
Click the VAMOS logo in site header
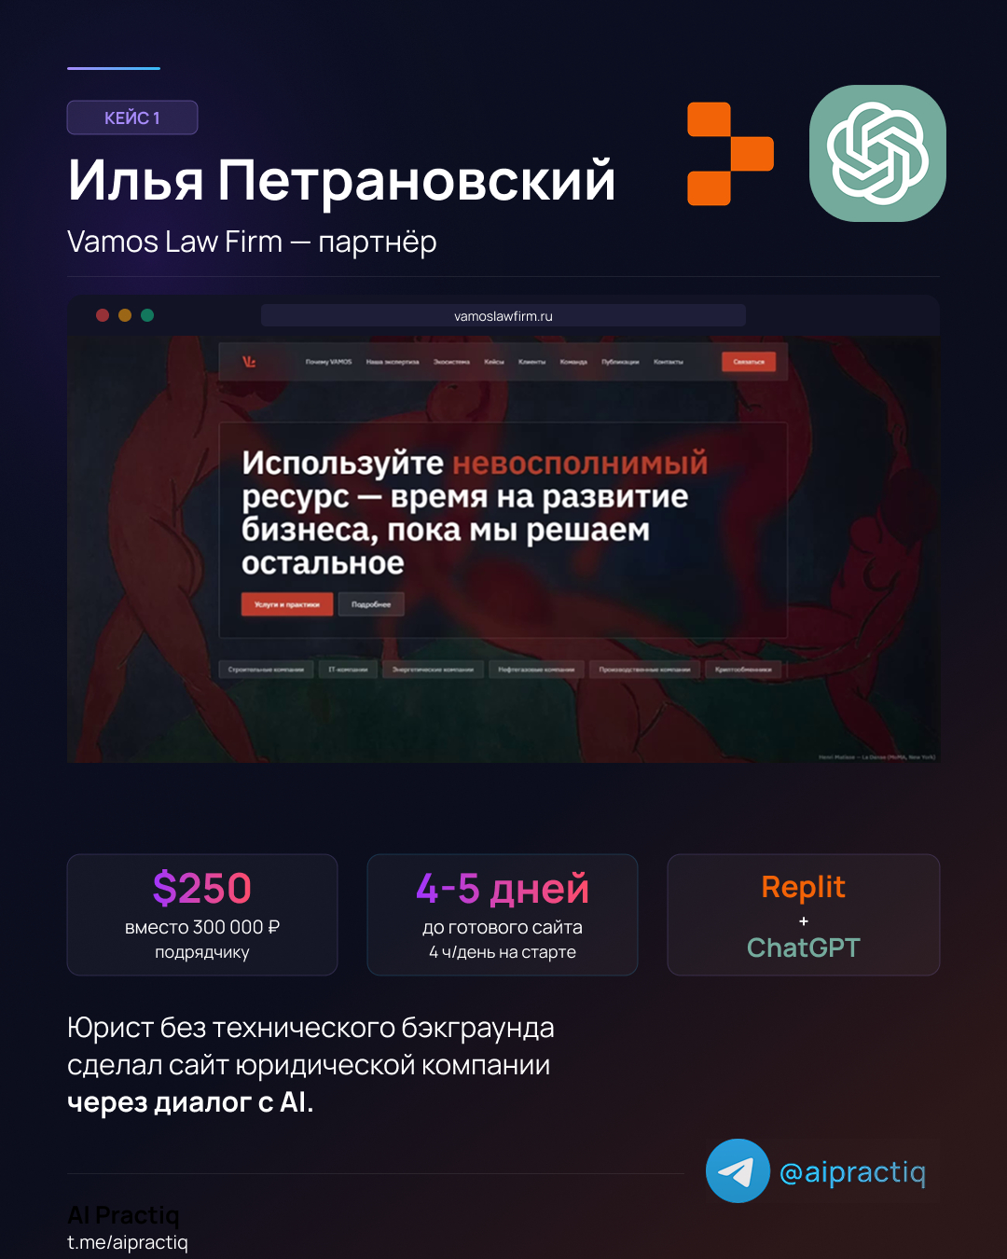[x=249, y=362]
